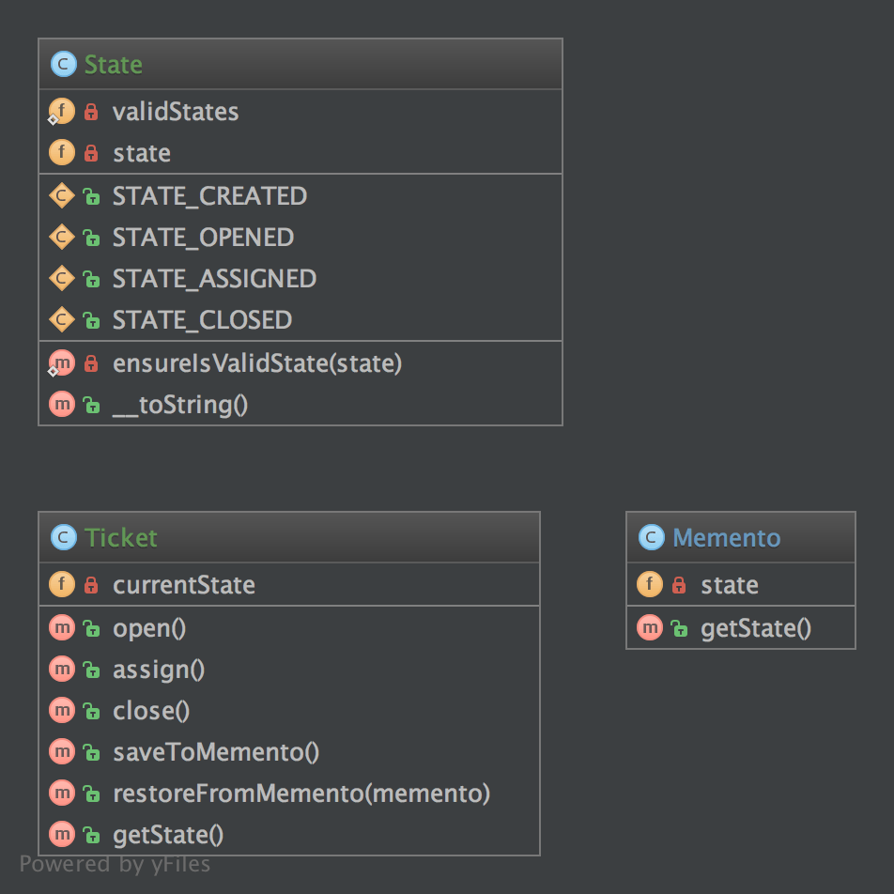This screenshot has height=894, width=894.
Task: Click the __toString() method entry
Action: pos(180,405)
